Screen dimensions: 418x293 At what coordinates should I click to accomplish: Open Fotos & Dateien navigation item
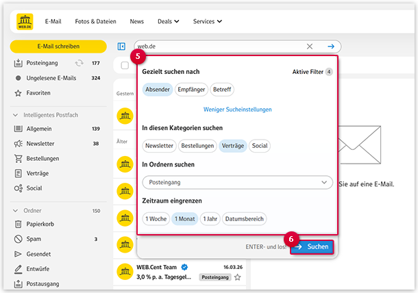click(x=95, y=22)
